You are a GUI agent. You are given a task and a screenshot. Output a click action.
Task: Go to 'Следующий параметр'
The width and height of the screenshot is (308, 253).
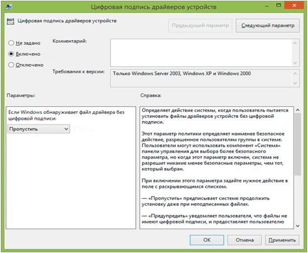click(x=268, y=26)
